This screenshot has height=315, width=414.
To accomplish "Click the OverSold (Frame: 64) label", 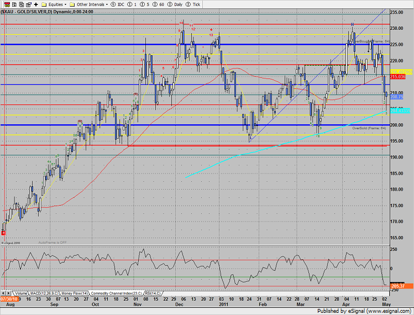I will pyautogui.click(x=369, y=128).
